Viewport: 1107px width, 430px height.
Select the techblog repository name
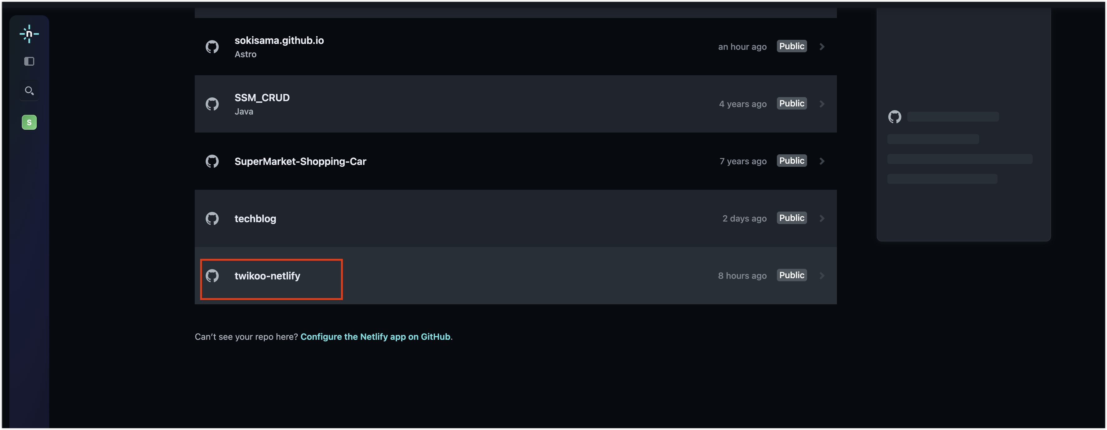coord(255,219)
